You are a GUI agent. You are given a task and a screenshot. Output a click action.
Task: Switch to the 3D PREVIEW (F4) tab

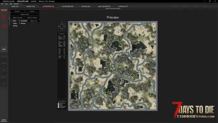pyautogui.click(x=68, y=7)
